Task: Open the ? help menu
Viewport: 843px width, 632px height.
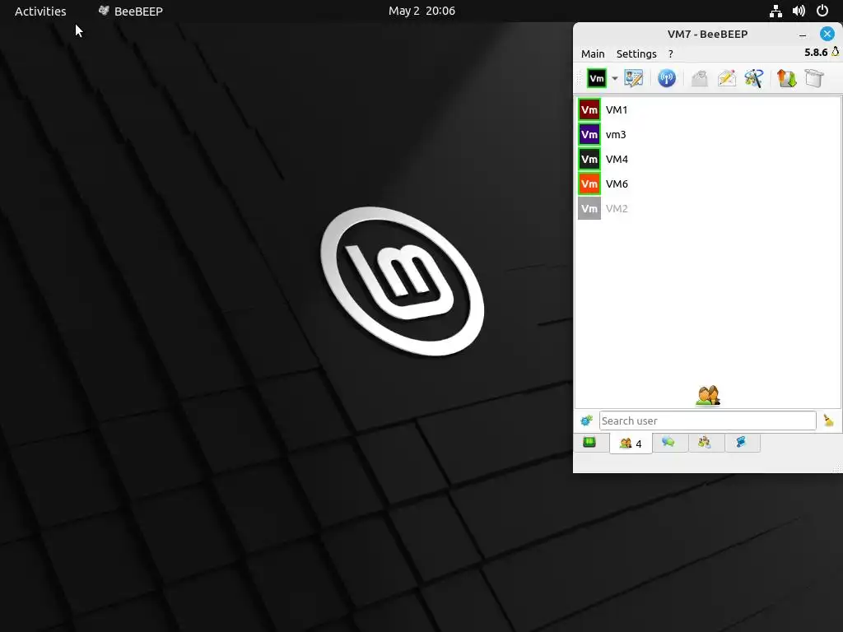Action: pos(670,53)
